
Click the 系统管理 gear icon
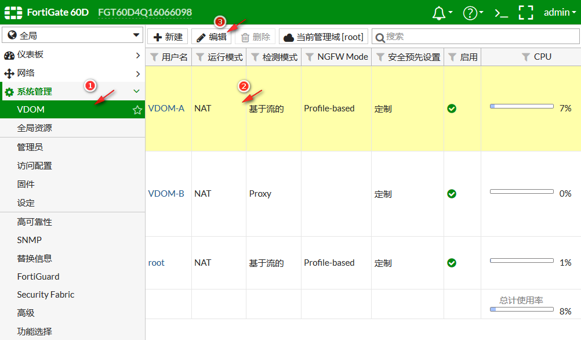pos(9,92)
